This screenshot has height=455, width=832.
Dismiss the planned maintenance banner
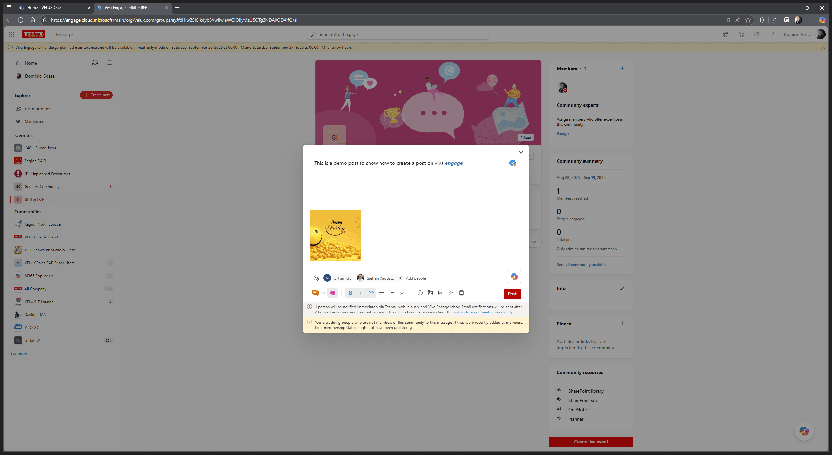(823, 47)
